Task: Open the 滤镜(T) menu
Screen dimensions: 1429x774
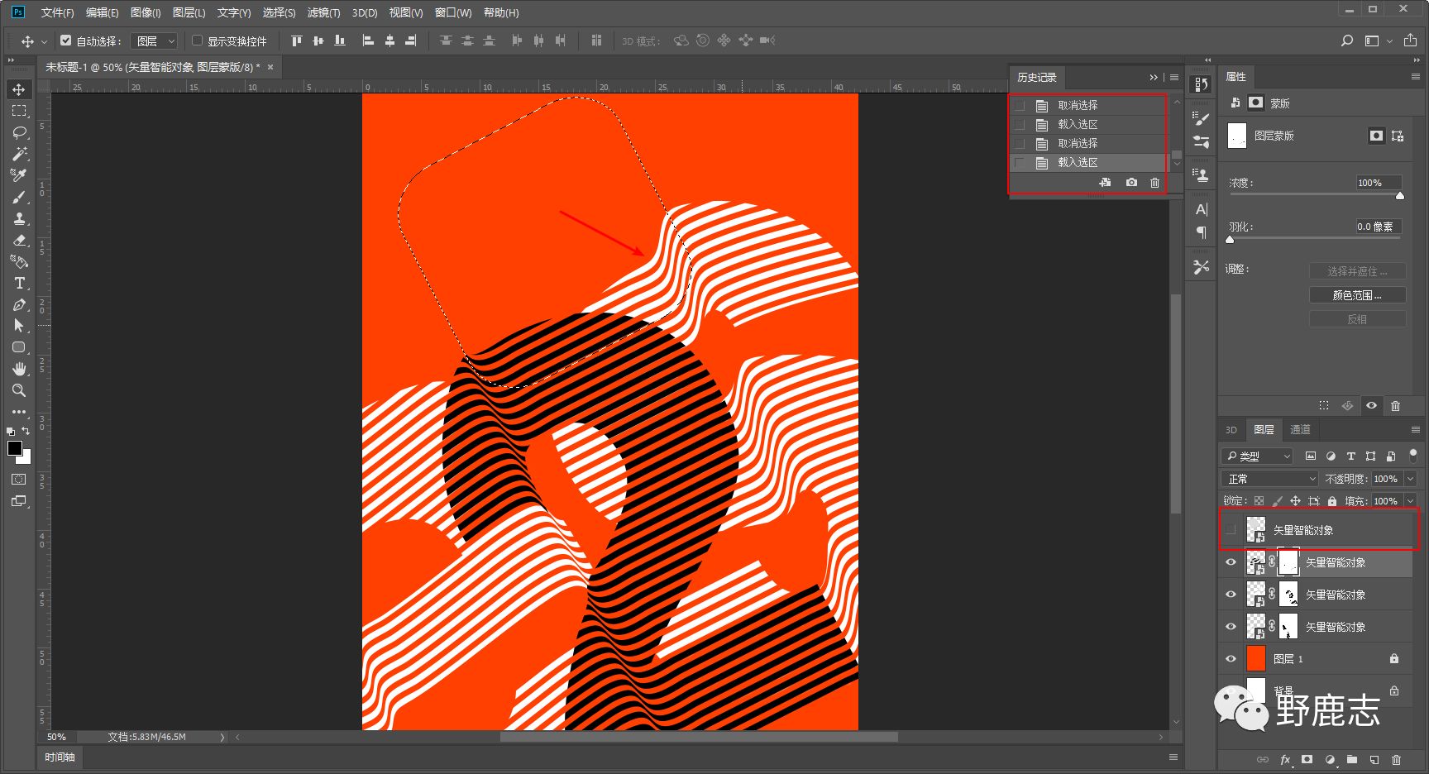Action: (323, 12)
